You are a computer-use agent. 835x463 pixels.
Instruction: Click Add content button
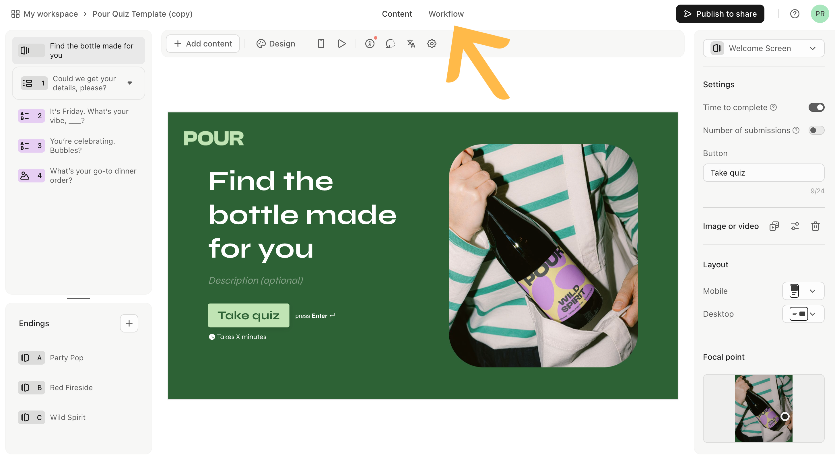pyautogui.click(x=203, y=43)
